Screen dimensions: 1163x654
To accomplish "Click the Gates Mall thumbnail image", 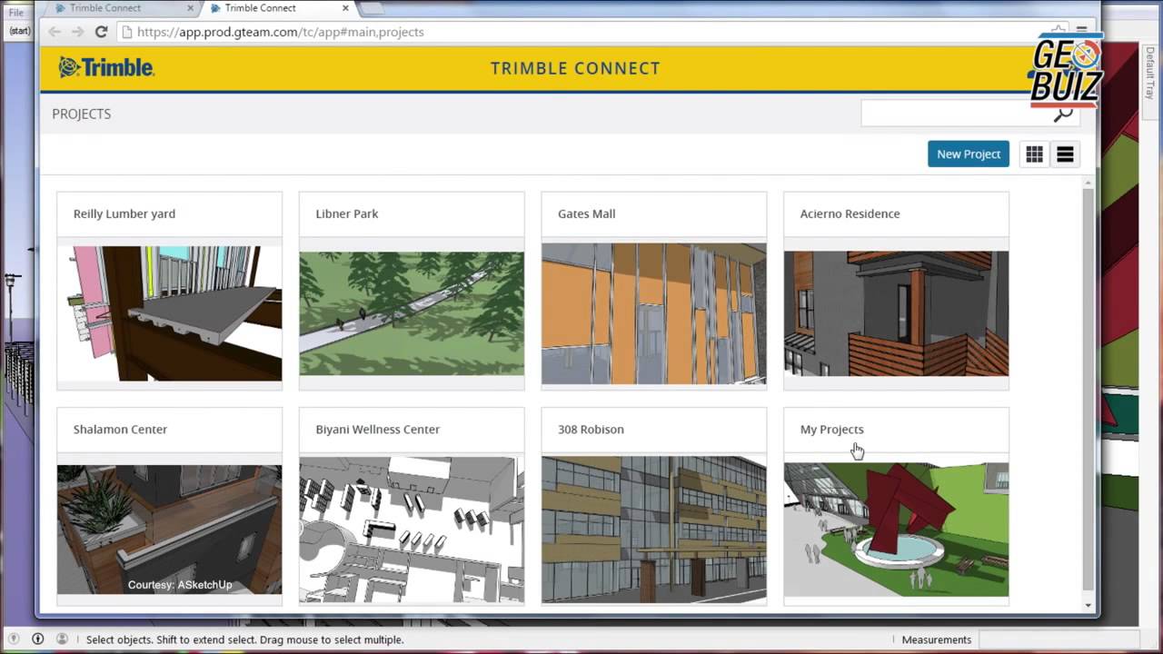I will pyautogui.click(x=654, y=313).
